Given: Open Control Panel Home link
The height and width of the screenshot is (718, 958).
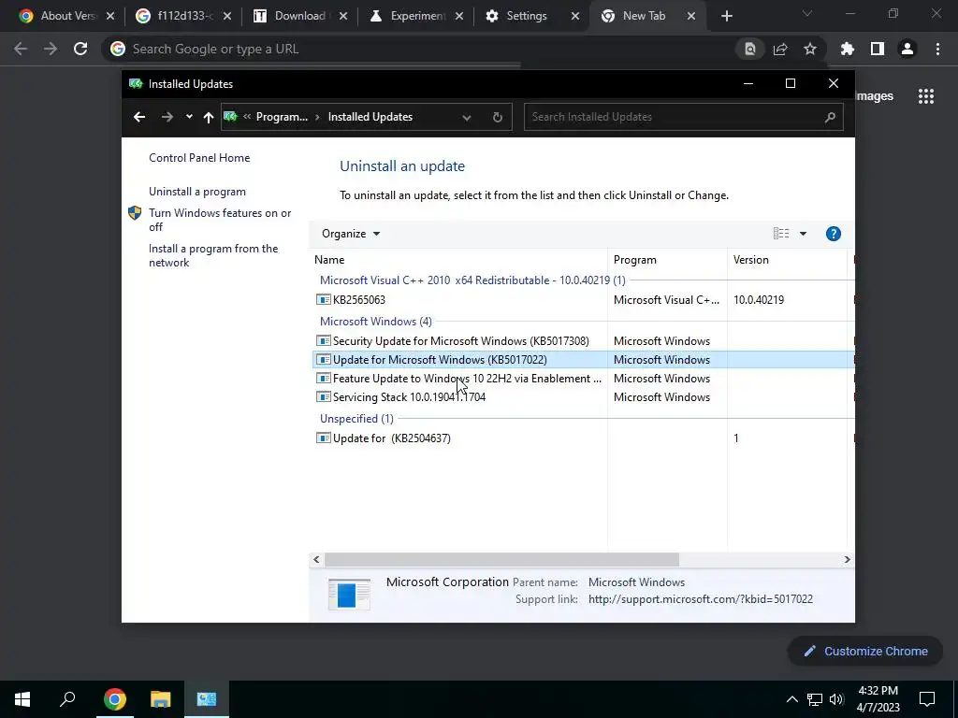Looking at the screenshot, I should click(199, 157).
